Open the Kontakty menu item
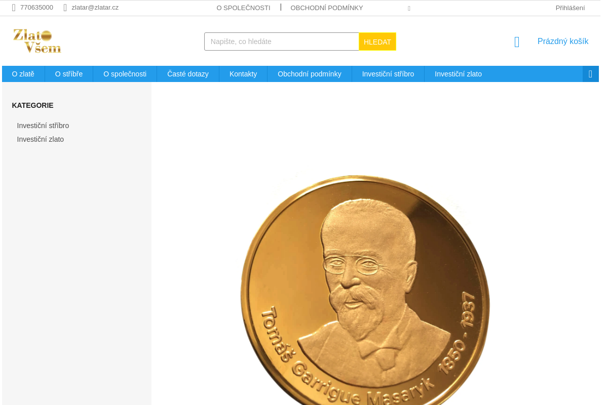 pos(243,74)
